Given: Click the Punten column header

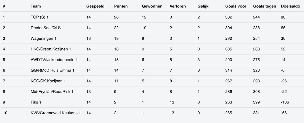Looking at the screenshot, I should (x=121, y=6).
